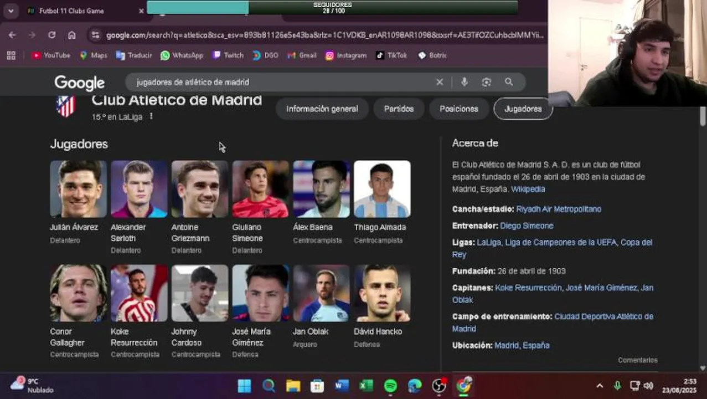Screen dimensions: 707x399
Task: Close the Futbol 11 Clubs Game tab
Action: pyautogui.click(x=141, y=11)
